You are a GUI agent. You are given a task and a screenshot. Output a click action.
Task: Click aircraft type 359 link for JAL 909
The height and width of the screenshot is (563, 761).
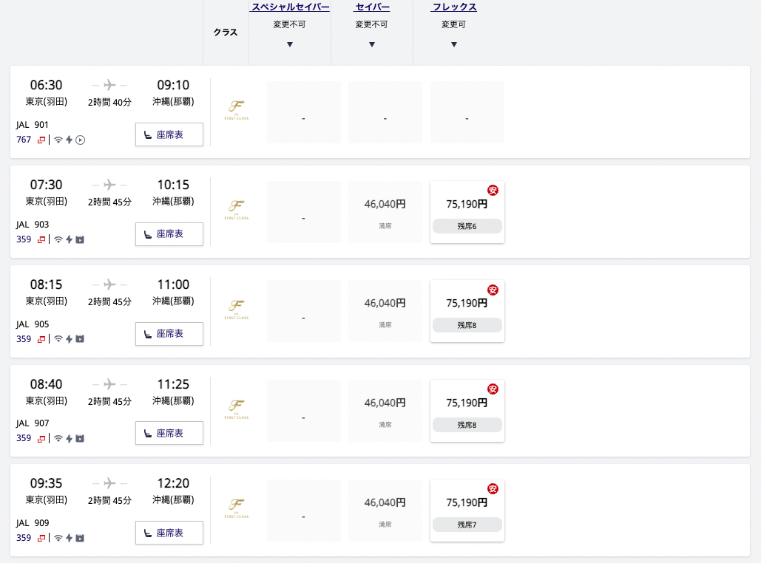(x=24, y=538)
